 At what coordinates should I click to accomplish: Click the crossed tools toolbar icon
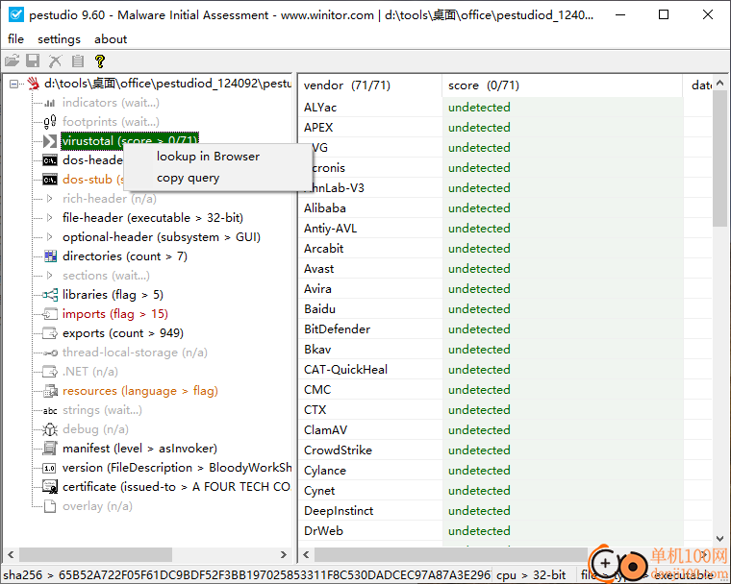coord(55,61)
